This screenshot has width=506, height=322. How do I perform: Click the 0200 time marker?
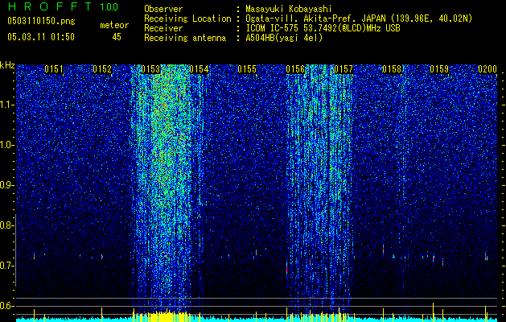coord(487,69)
